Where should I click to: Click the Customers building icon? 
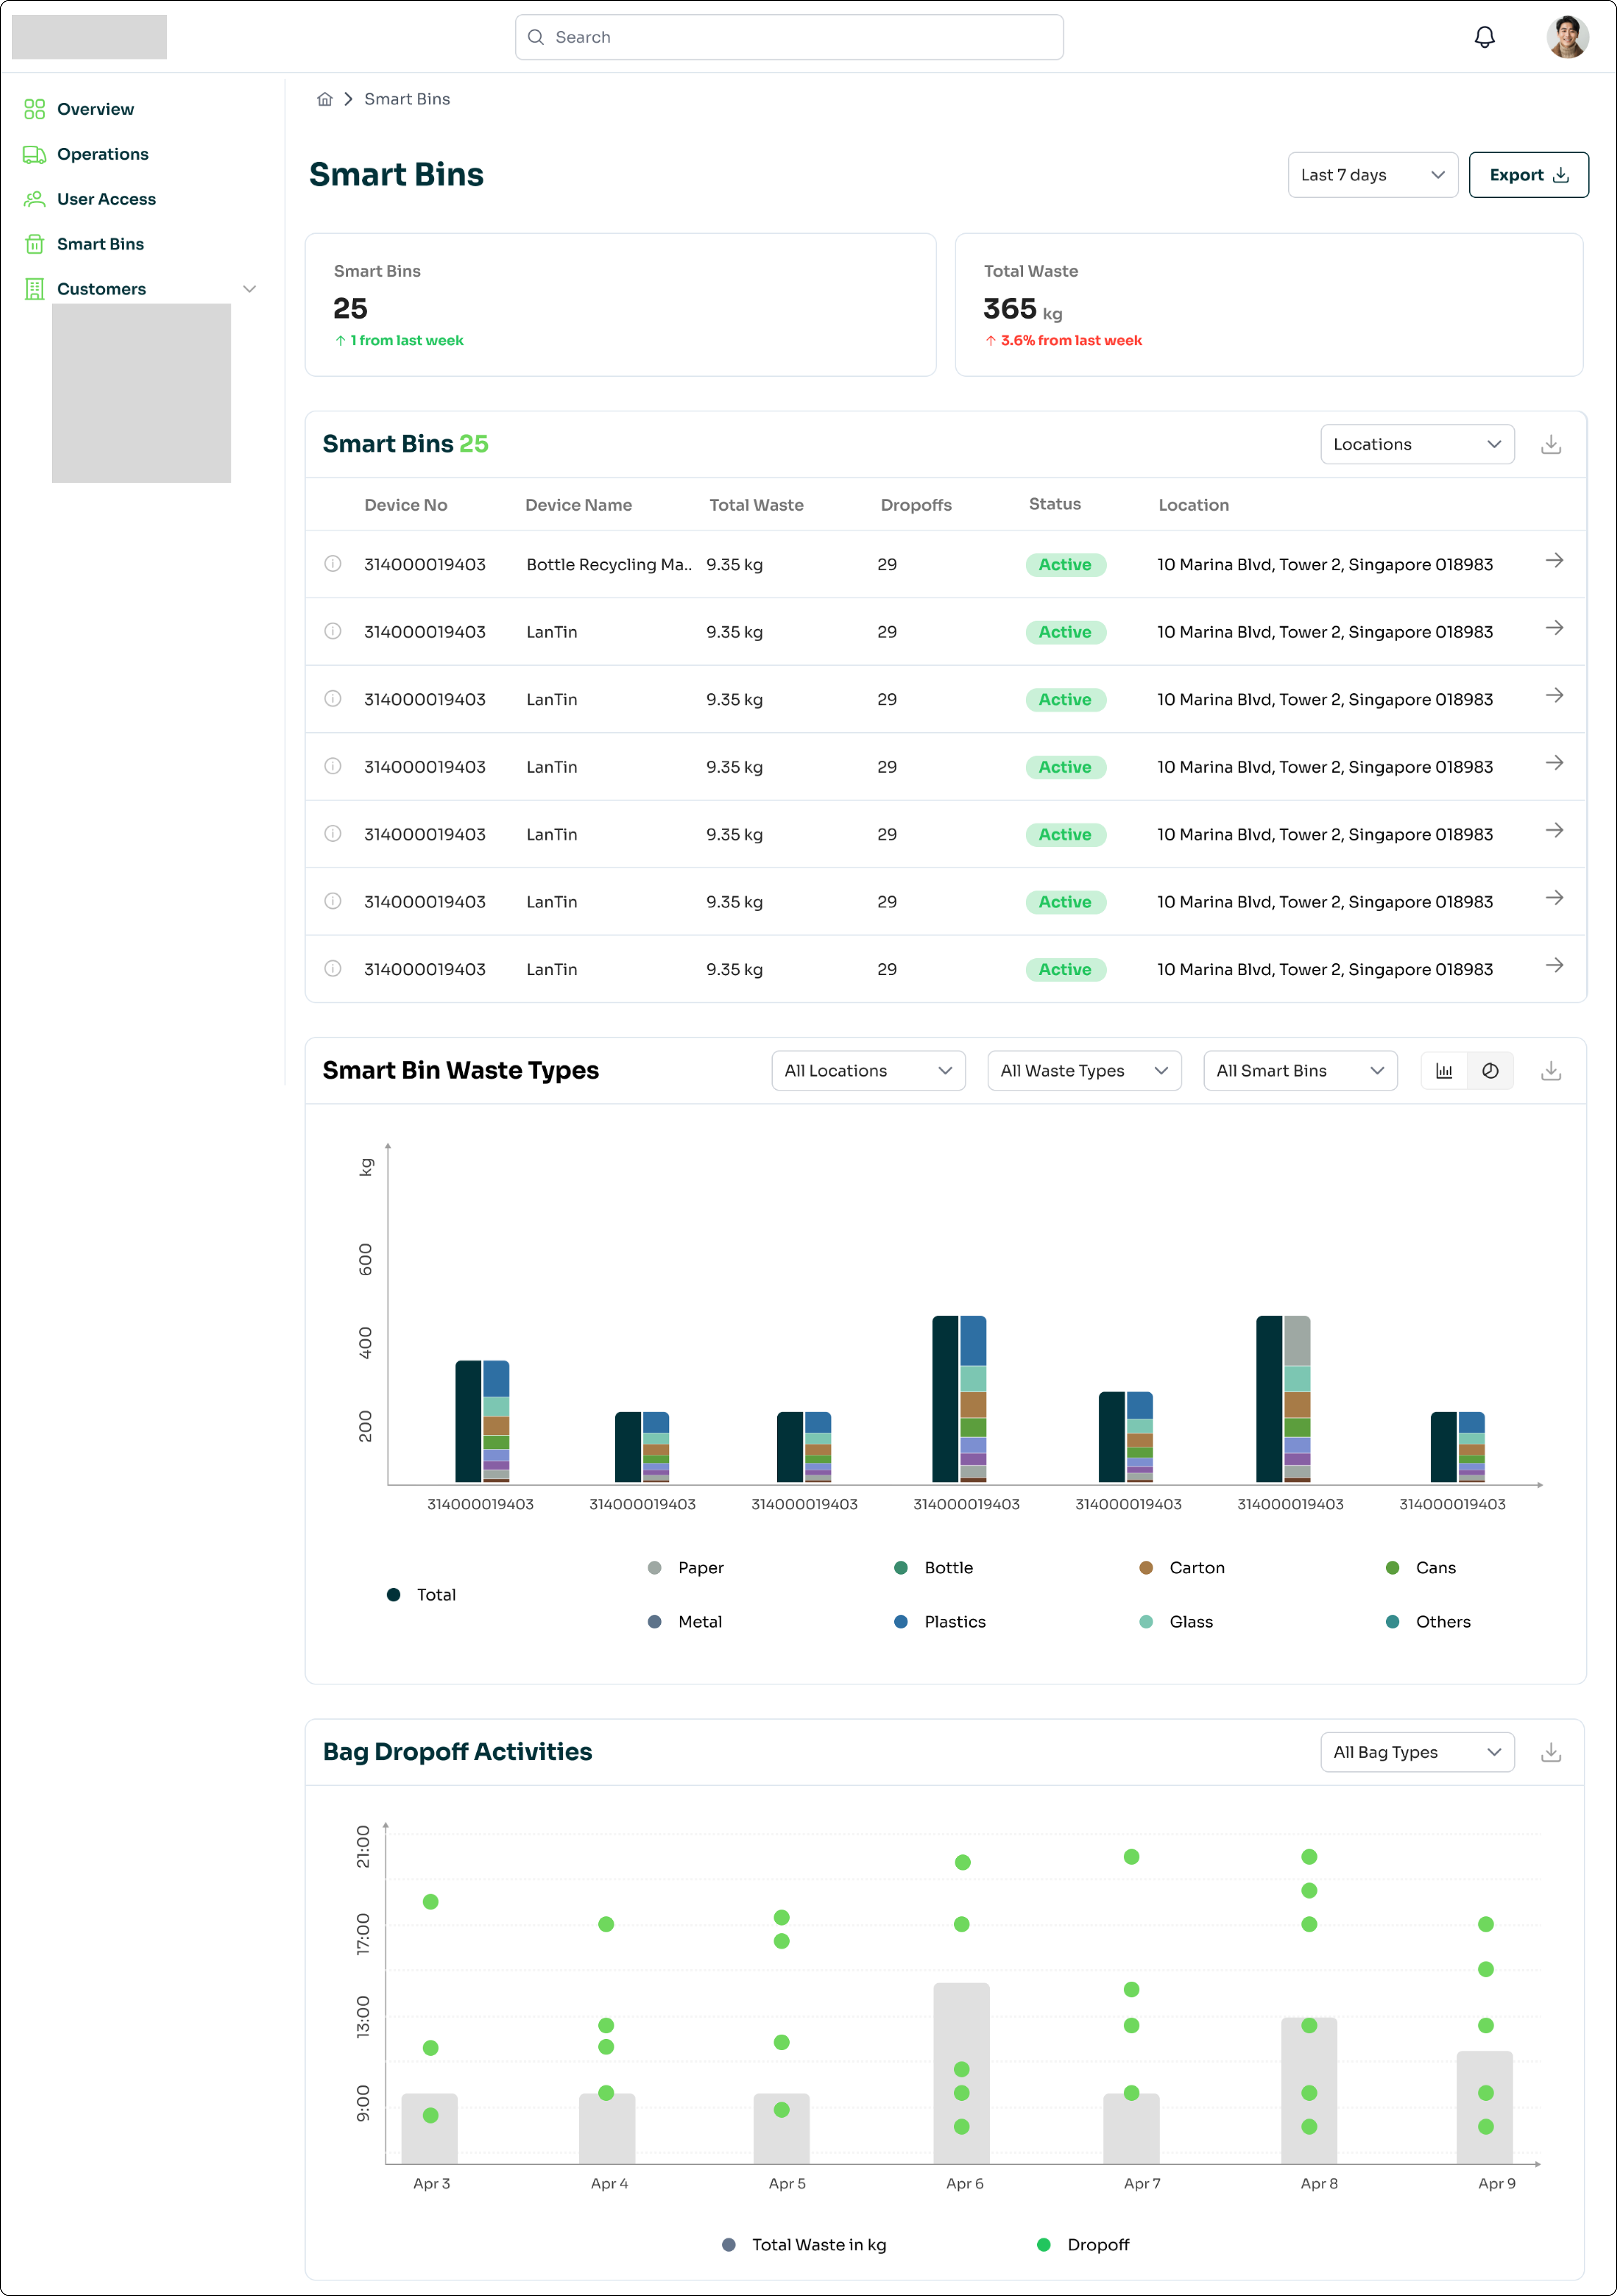[x=34, y=289]
